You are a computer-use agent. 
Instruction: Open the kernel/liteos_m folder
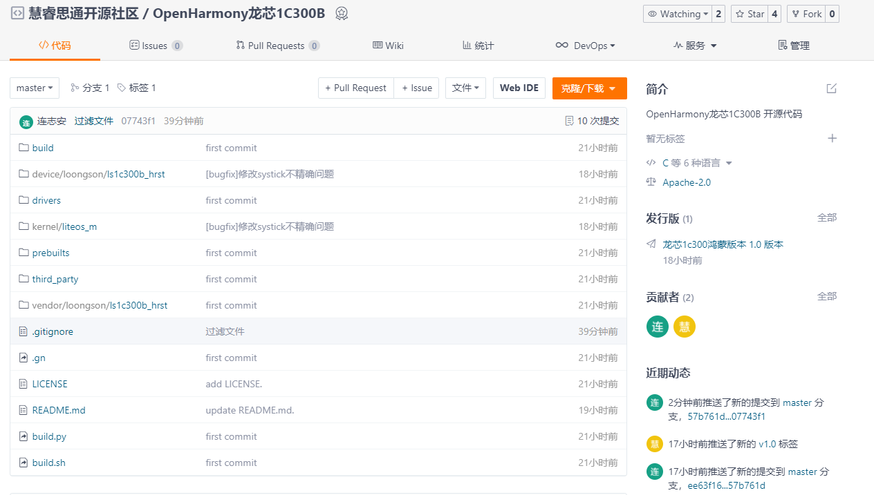64,226
